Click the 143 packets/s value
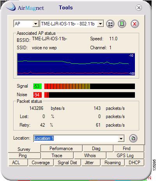 (x=97, y=108)
